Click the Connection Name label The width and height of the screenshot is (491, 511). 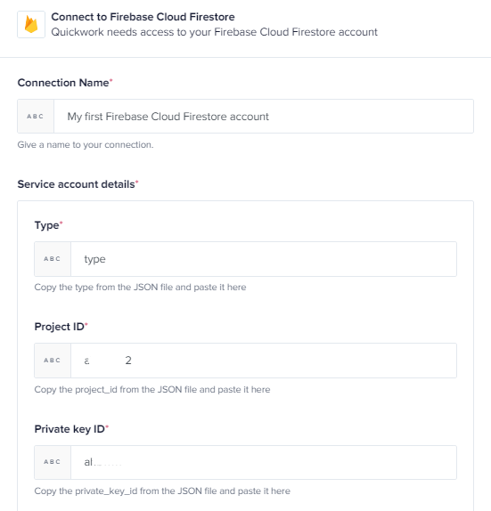pos(65,83)
